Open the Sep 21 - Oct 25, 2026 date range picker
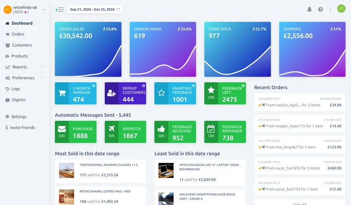Screen dimensions: 351x205 pyautogui.click(x=95, y=9)
